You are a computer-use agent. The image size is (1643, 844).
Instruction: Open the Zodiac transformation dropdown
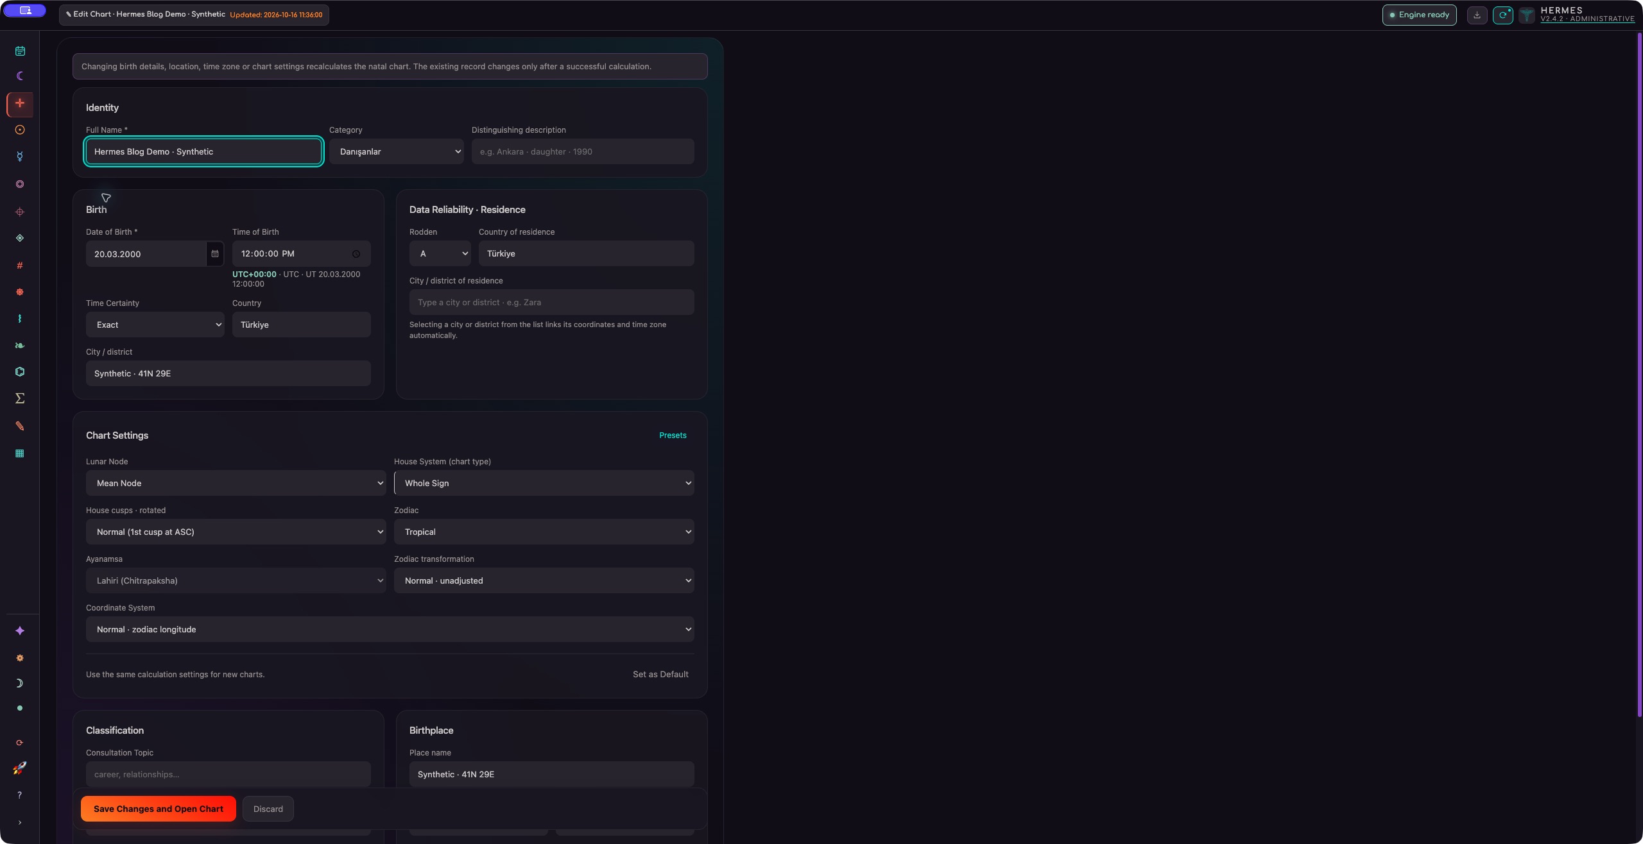(x=544, y=580)
